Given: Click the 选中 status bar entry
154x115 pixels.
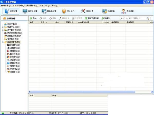Looking at the screenshot, I should (x=88, y=113).
